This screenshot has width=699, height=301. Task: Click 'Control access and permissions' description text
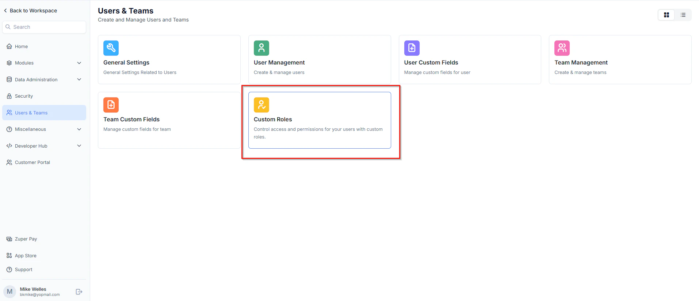(x=318, y=133)
